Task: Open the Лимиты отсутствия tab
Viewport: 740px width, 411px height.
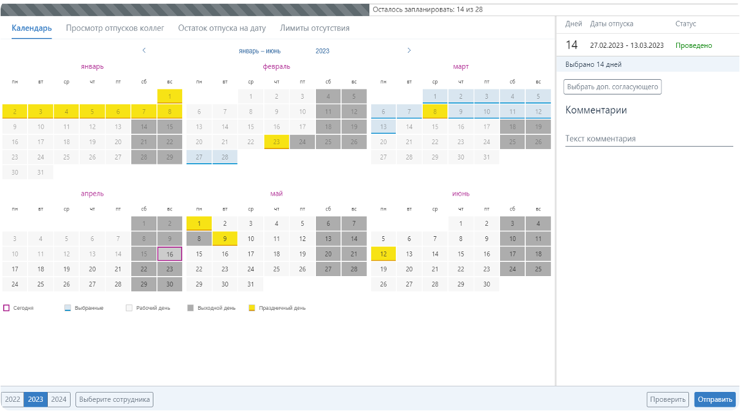Action: (x=315, y=28)
